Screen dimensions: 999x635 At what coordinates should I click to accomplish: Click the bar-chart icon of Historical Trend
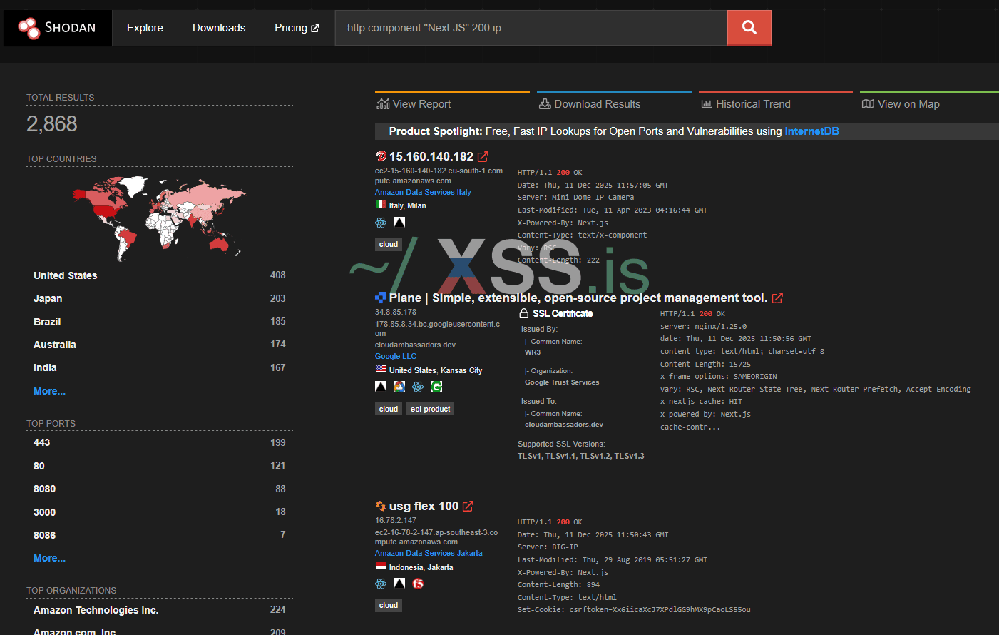coord(707,104)
